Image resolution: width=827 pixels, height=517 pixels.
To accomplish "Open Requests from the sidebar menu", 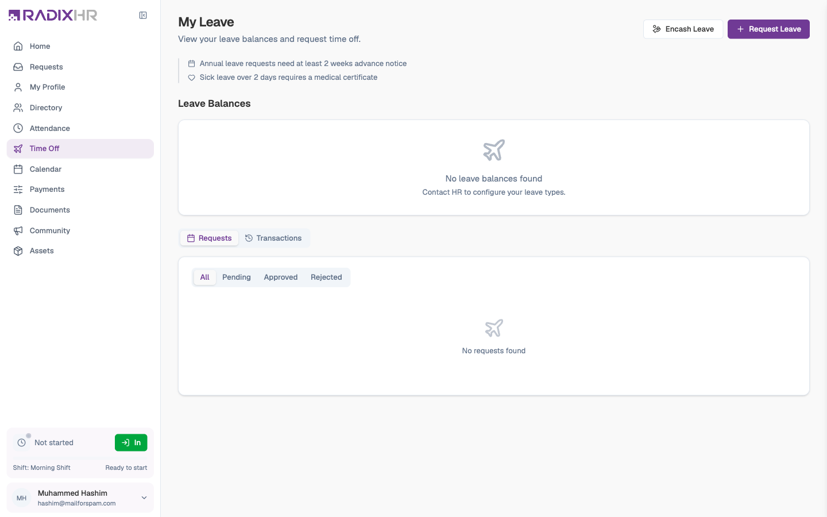I will [80, 67].
